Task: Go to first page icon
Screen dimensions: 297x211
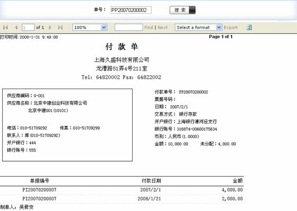Action: 5,28
